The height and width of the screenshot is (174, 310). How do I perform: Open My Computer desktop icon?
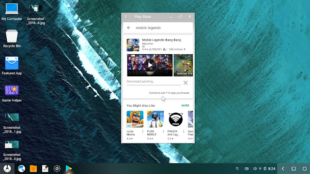point(12,12)
